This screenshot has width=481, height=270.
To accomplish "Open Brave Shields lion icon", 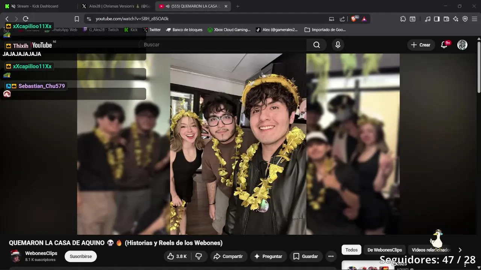I will tap(354, 19).
